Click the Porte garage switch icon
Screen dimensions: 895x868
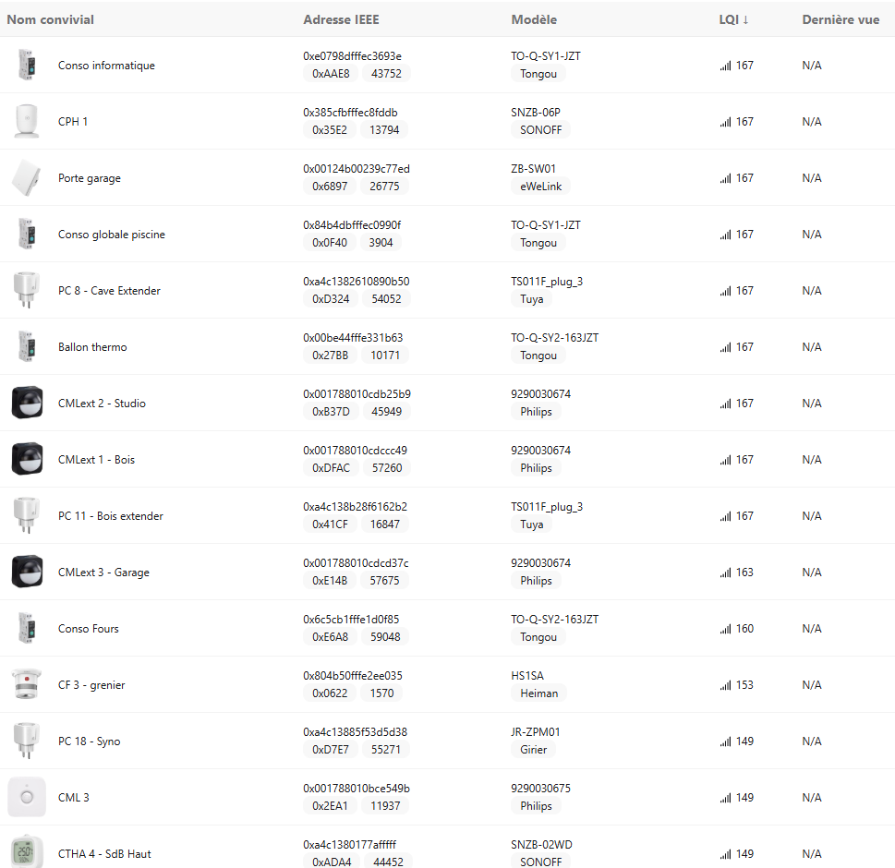point(26,178)
